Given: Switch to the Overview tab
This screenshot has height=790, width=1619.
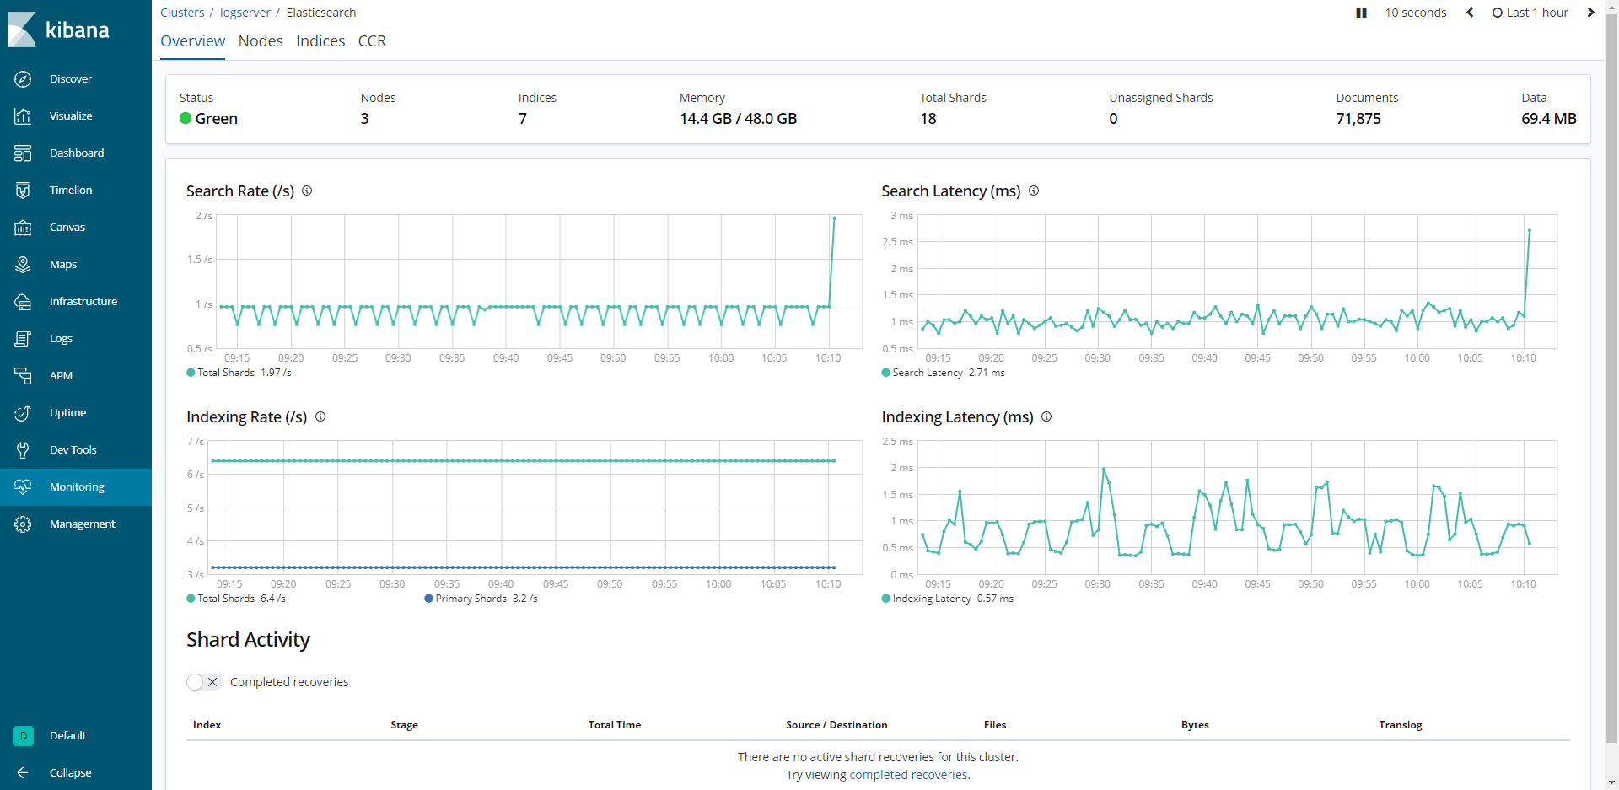Looking at the screenshot, I should click(x=193, y=41).
